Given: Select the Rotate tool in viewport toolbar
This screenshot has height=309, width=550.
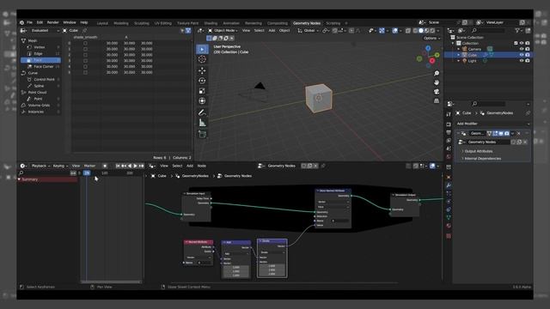Looking at the screenshot, I should pos(202,81).
